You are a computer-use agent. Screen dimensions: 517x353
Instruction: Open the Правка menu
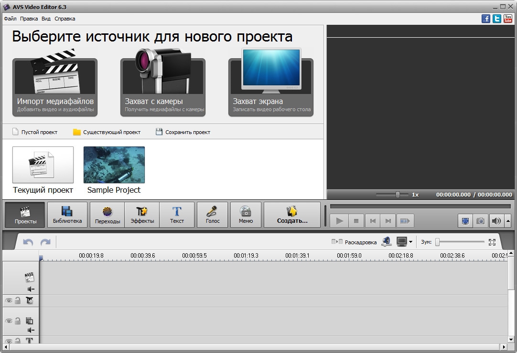tap(29, 19)
